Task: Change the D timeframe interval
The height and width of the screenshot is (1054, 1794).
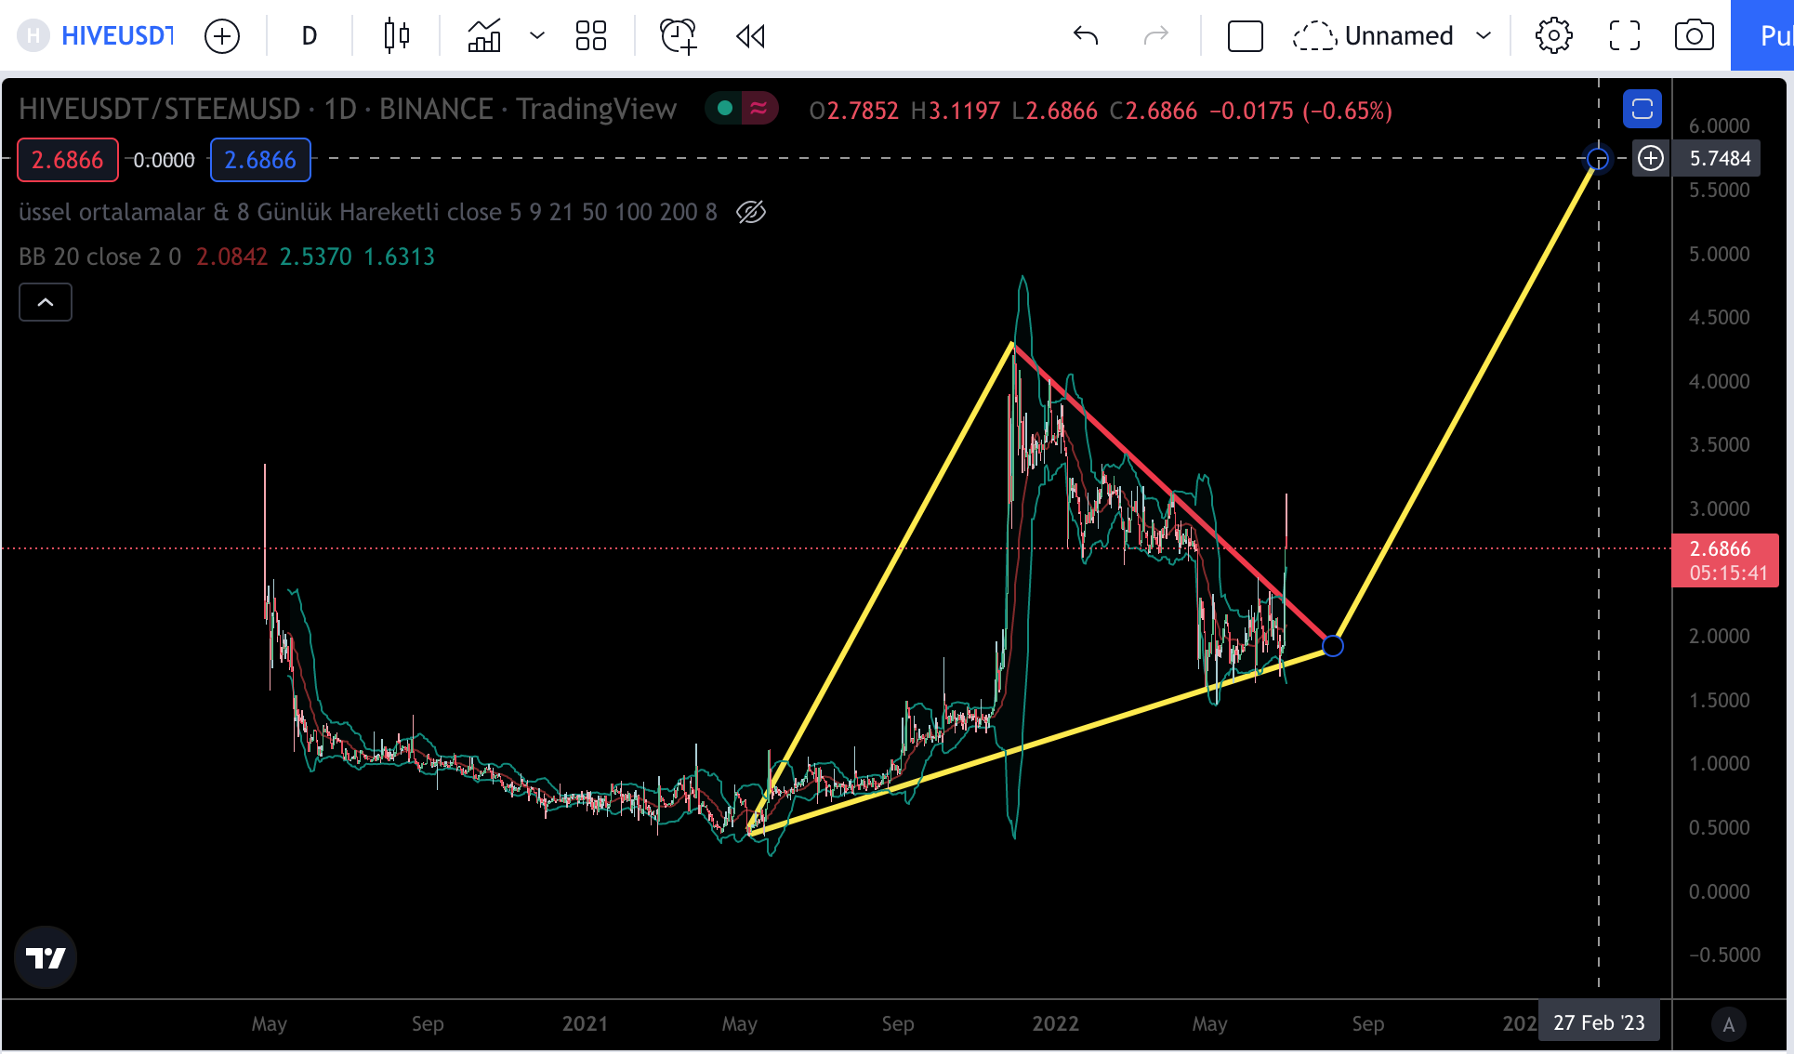Action: coord(310,36)
